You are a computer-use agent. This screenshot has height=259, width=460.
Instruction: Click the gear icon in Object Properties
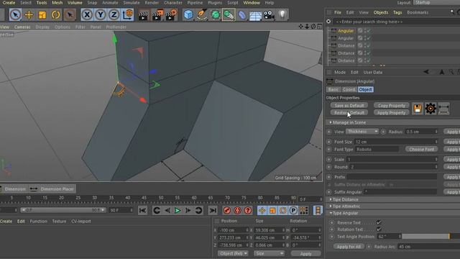431,109
